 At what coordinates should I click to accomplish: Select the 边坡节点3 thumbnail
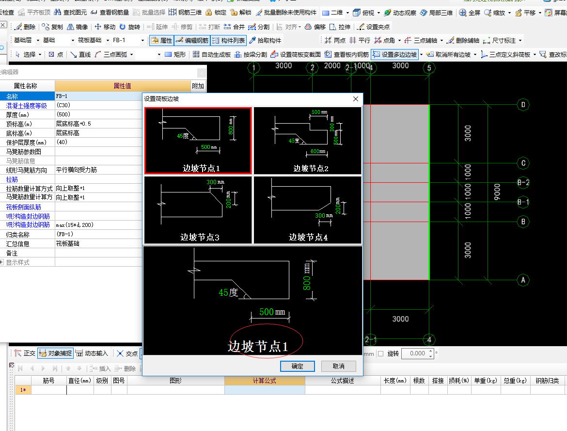(x=198, y=210)
